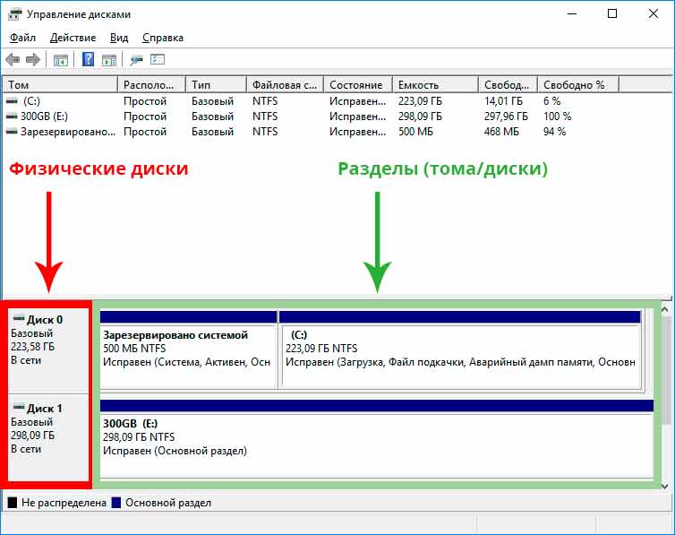The height and width of the screenshot is (535, 675).
Task: Sort by the Том column header
Action: coord(60,85)
